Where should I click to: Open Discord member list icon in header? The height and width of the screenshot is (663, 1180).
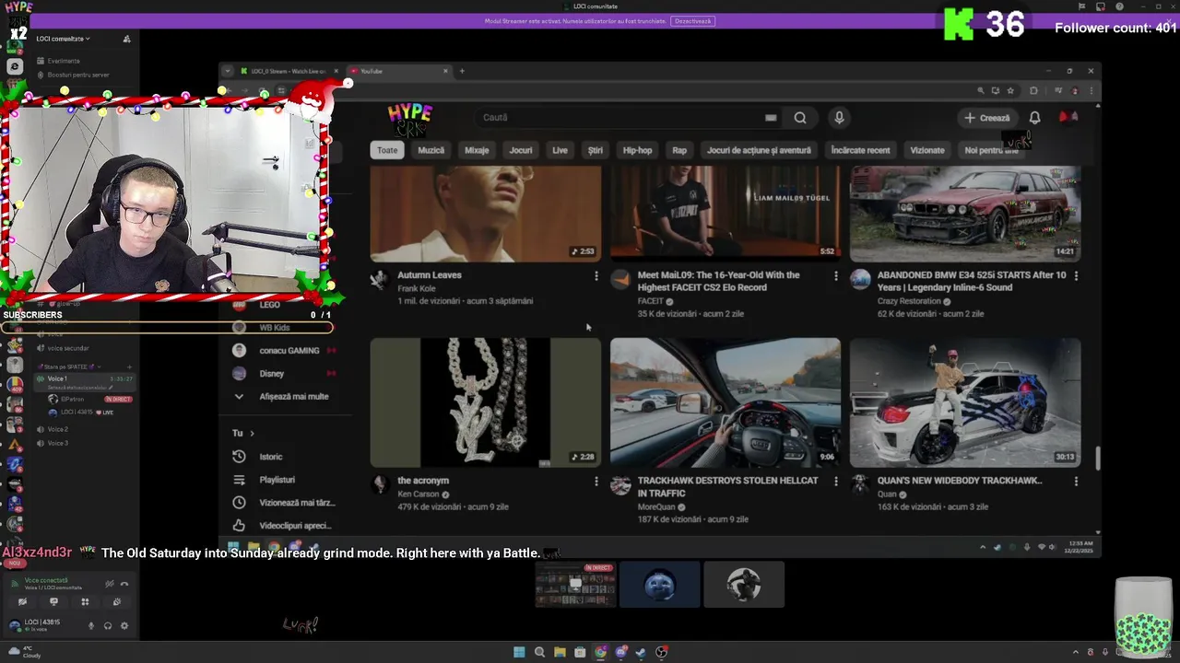coord(126,39)
